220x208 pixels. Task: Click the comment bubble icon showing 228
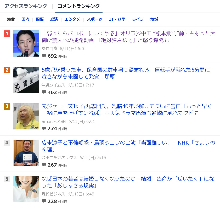pyautogui.click(x=44, y=201)
